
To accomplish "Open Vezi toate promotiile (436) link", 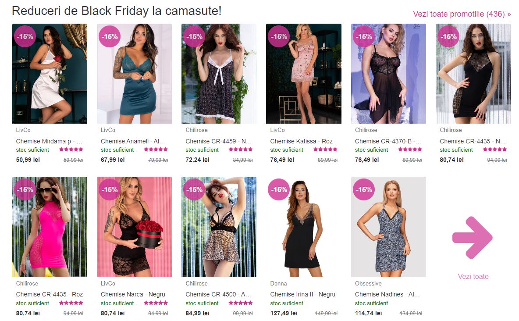I will point(462,14).
